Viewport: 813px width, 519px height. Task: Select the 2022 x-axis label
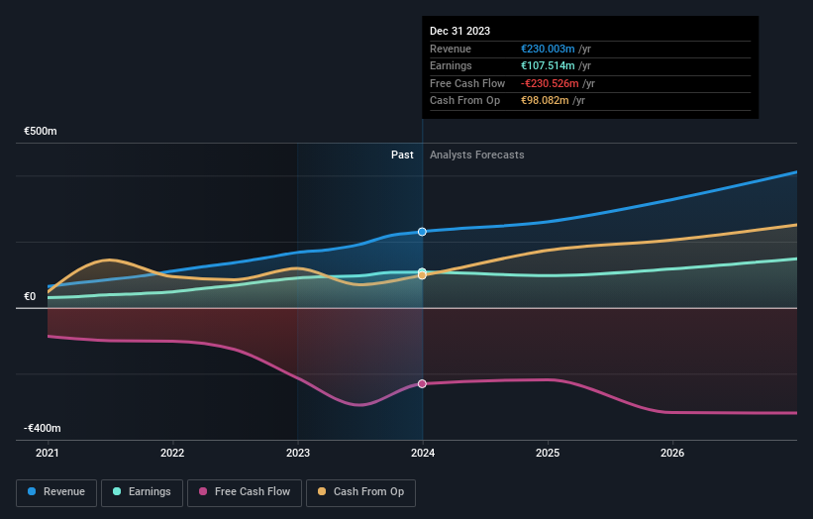point(172,453)
